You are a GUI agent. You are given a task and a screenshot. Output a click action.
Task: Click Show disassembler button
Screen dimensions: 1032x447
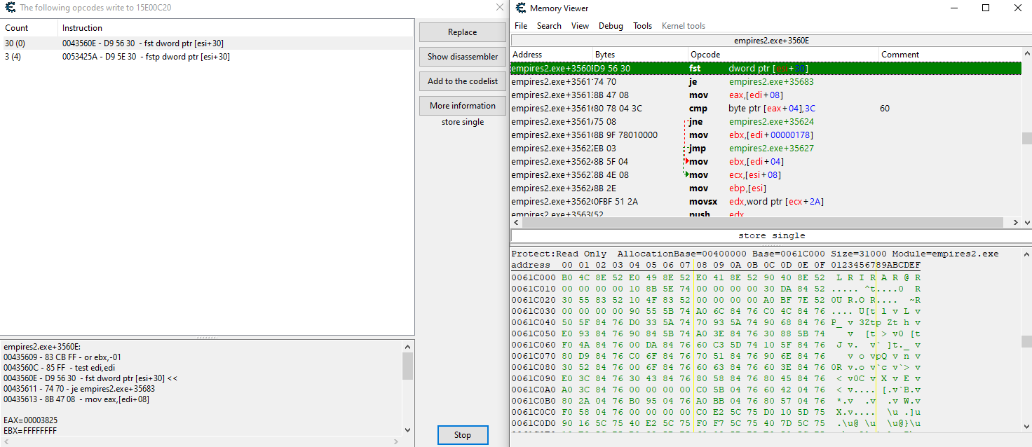(x=462, y=57)
